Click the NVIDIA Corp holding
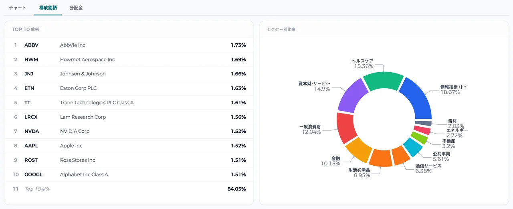The image size is (513, 209). (129, 132)
